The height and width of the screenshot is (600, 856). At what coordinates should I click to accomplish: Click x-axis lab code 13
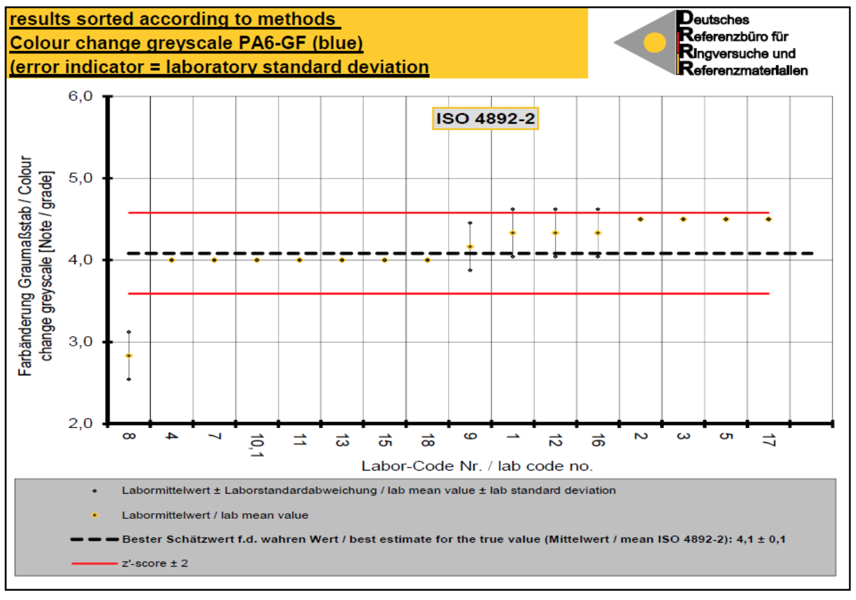pyautogui.click(x=342, y=440)
